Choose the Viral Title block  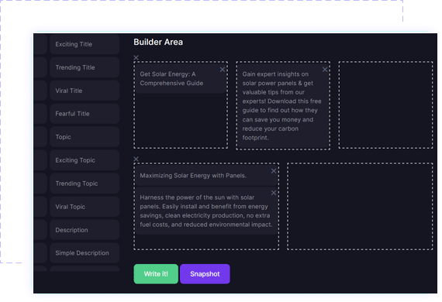tap(85, 91)
